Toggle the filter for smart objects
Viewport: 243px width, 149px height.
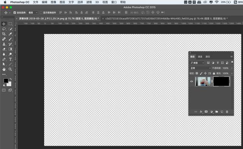pos(227,63)
